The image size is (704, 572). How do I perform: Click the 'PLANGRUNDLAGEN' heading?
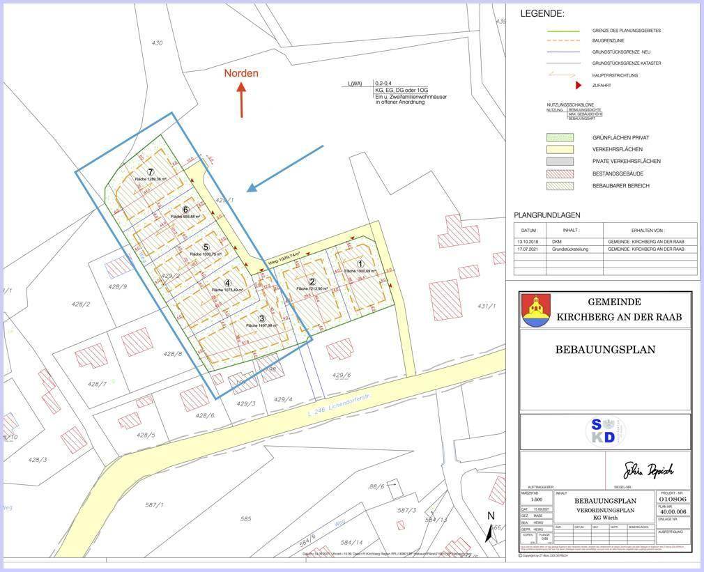[x=547, y=215]
